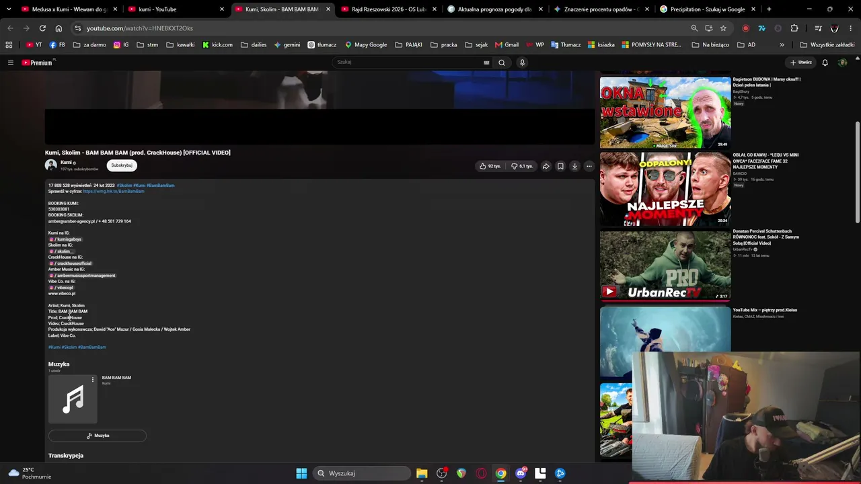The image size is (861, 484).
Task: Open the kumisgabrys Instagram link
Action: 65,239
